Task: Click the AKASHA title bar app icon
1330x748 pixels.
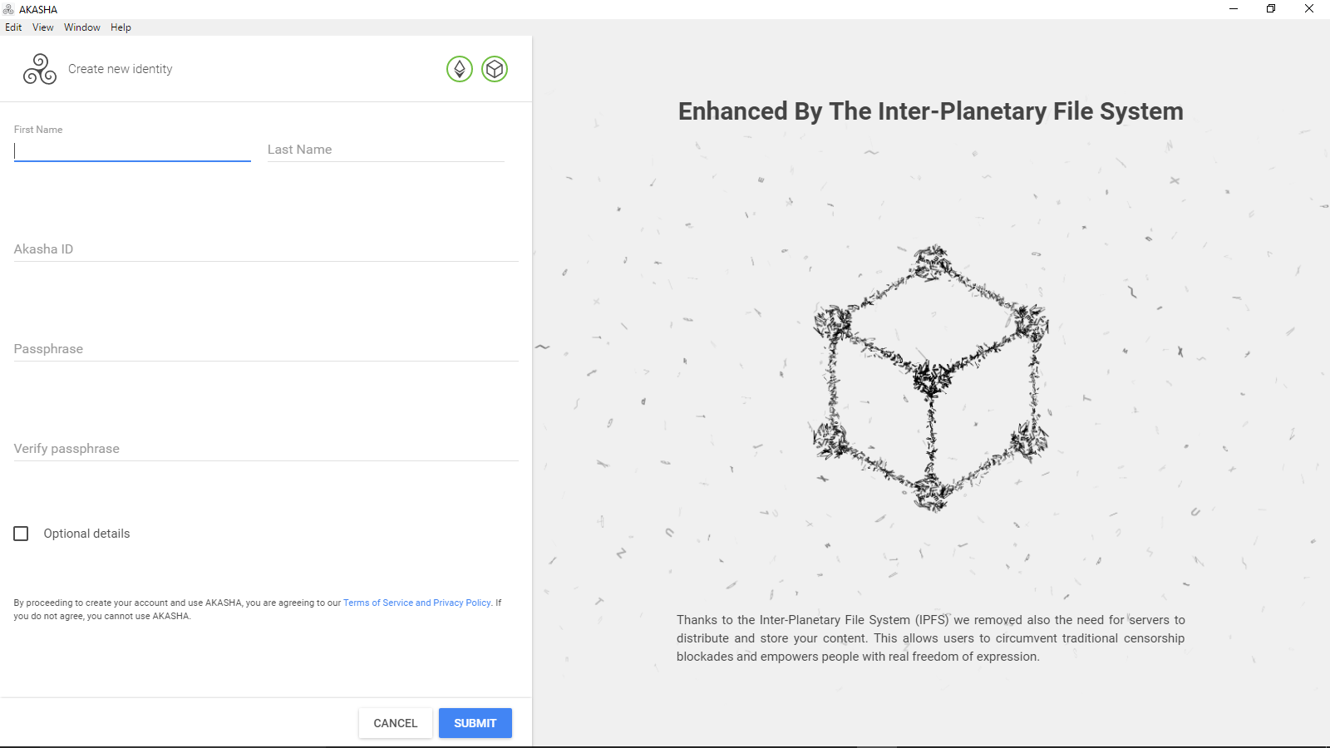Action: point(8,9)
